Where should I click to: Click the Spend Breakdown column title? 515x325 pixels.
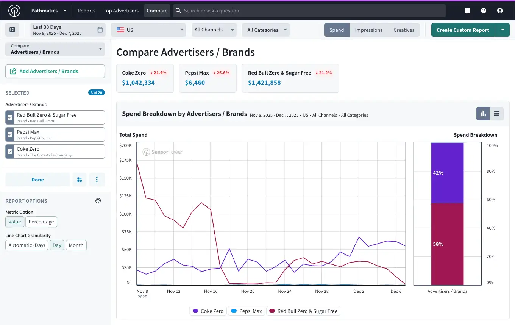pos(475,135)
